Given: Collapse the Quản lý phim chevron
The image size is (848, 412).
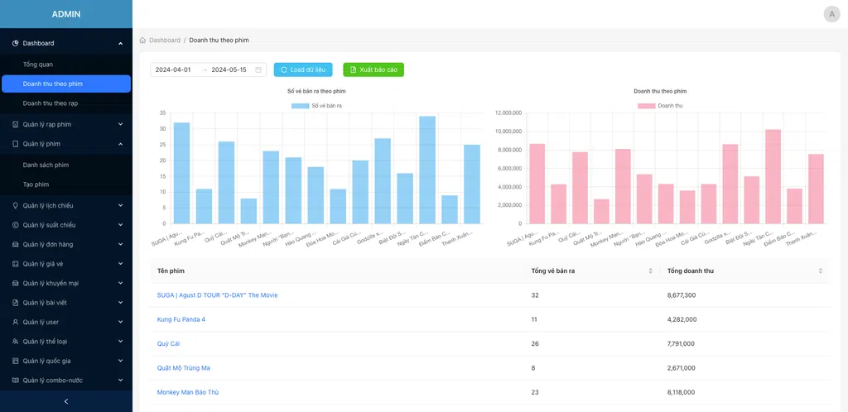Looking at the screenshot, I should coord(121,144).
